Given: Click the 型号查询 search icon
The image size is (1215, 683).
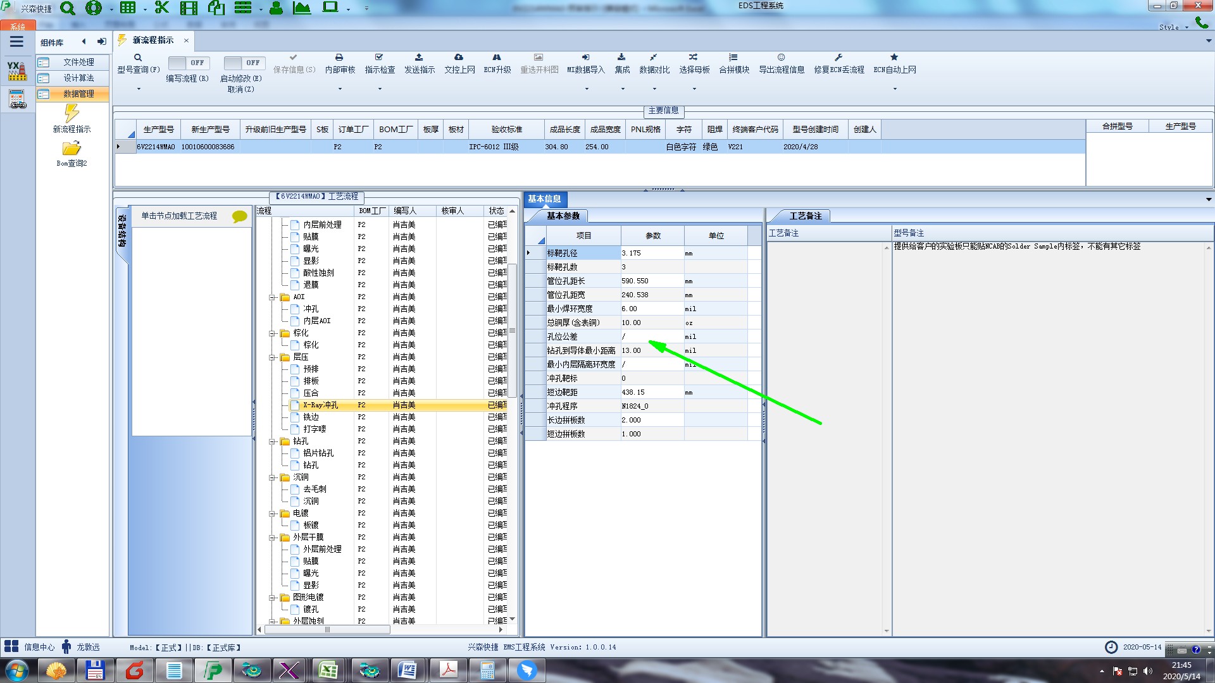Looking at the screenshot, I should coord(138,58).
